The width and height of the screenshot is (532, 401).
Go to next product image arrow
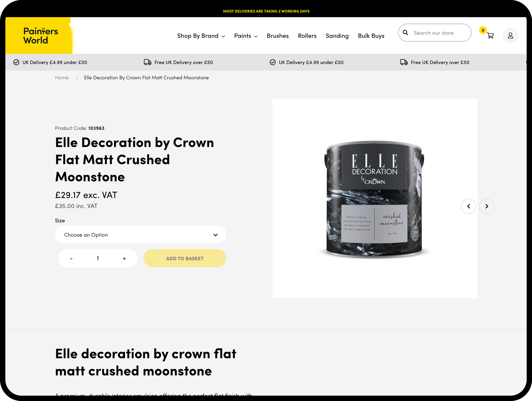(487, 206)
